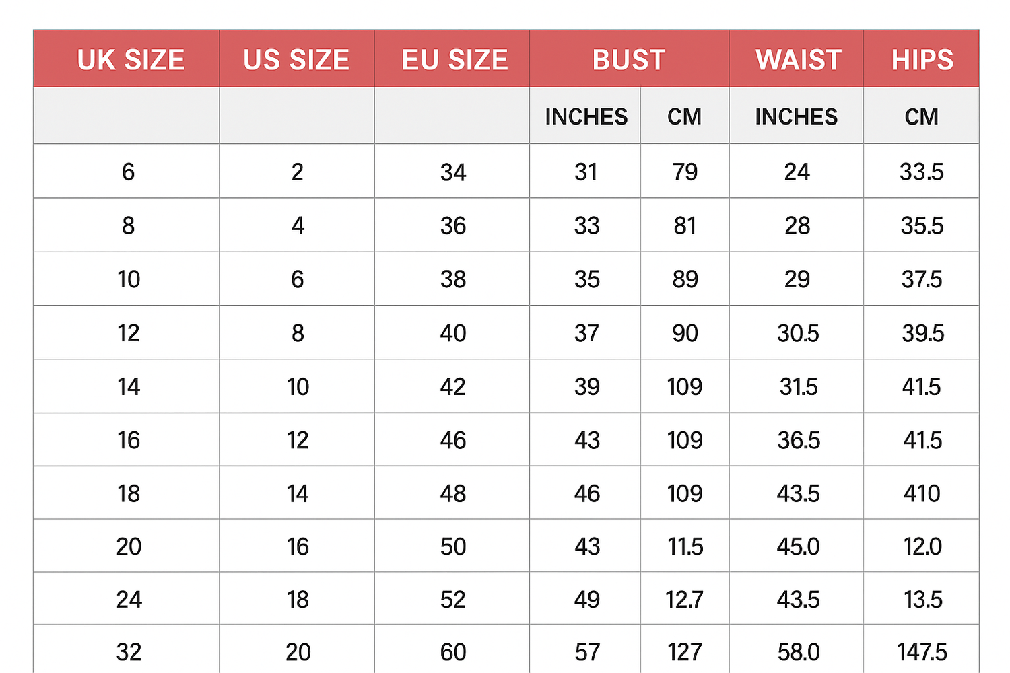1010x673 pixels.
Task: Click the UK size 32 cell
Action: click(129, 651)
